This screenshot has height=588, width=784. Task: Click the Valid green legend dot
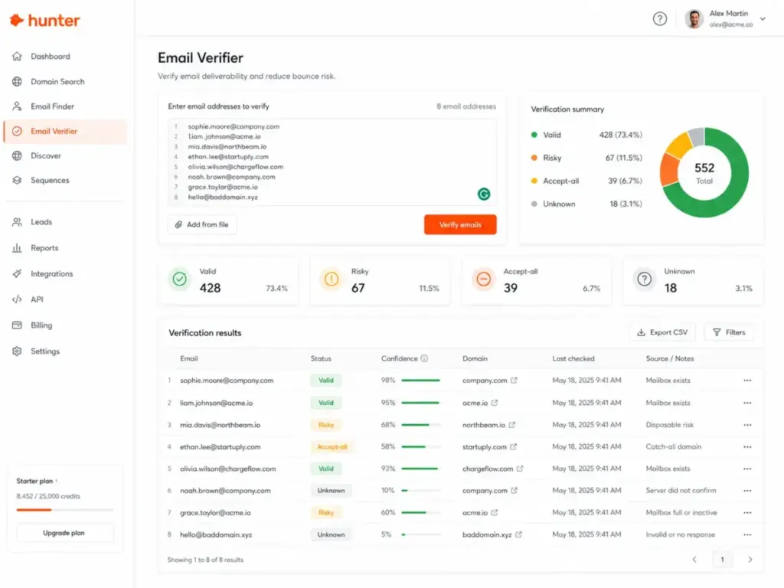click(534, 135)
